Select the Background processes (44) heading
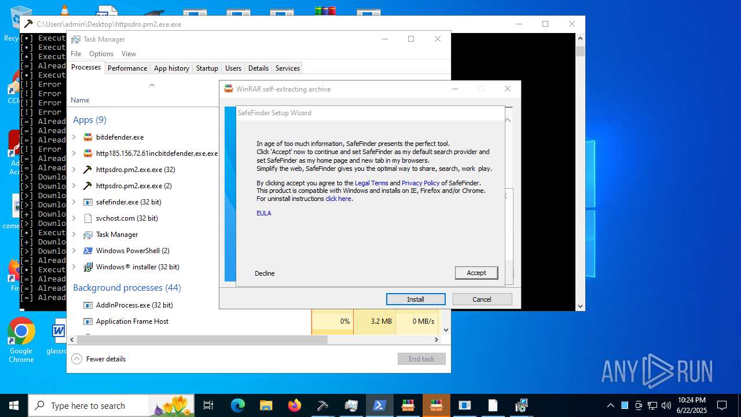Viewport: 741px width, 417px height. click(127, 288)
